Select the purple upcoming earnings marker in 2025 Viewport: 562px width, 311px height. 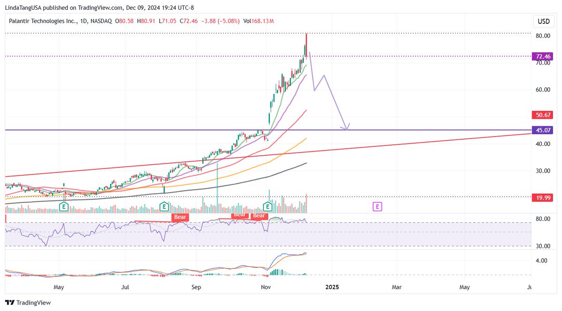[377, 206]
